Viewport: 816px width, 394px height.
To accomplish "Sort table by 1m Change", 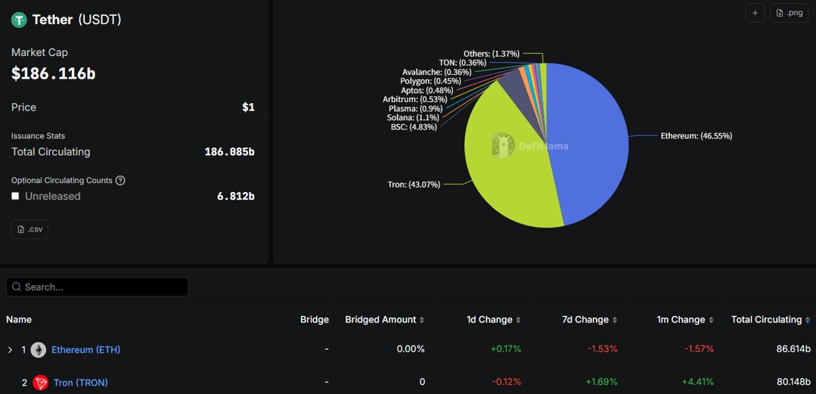I will click(684, 320).
